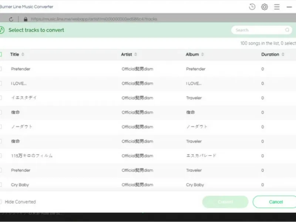Sort tracks by Duration arrows

(x=283, y=54)
